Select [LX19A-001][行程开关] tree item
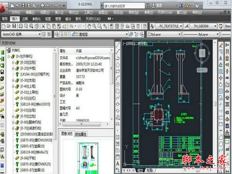 point(34,74)
